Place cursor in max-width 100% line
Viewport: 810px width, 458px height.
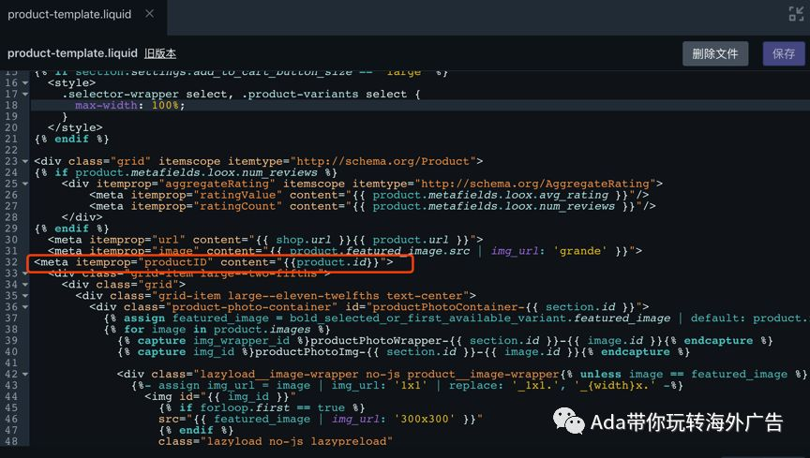[129, 105]
